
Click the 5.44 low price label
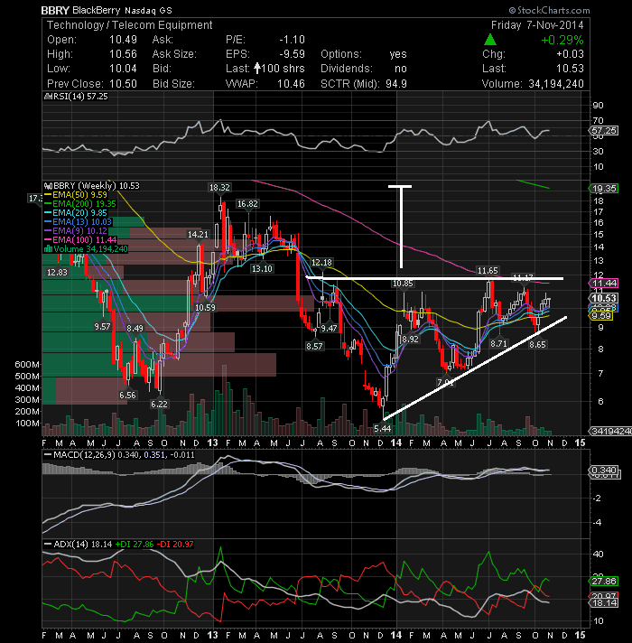pyautogui.click(x=383, y=429)
